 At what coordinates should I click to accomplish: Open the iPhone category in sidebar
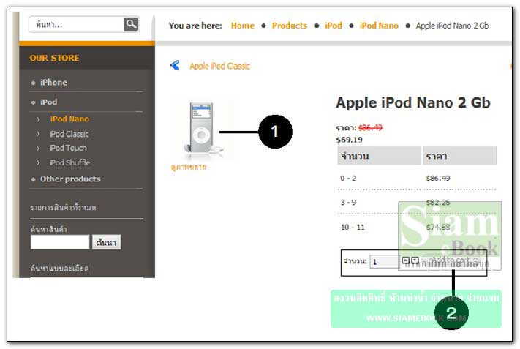tap(53, 82)
